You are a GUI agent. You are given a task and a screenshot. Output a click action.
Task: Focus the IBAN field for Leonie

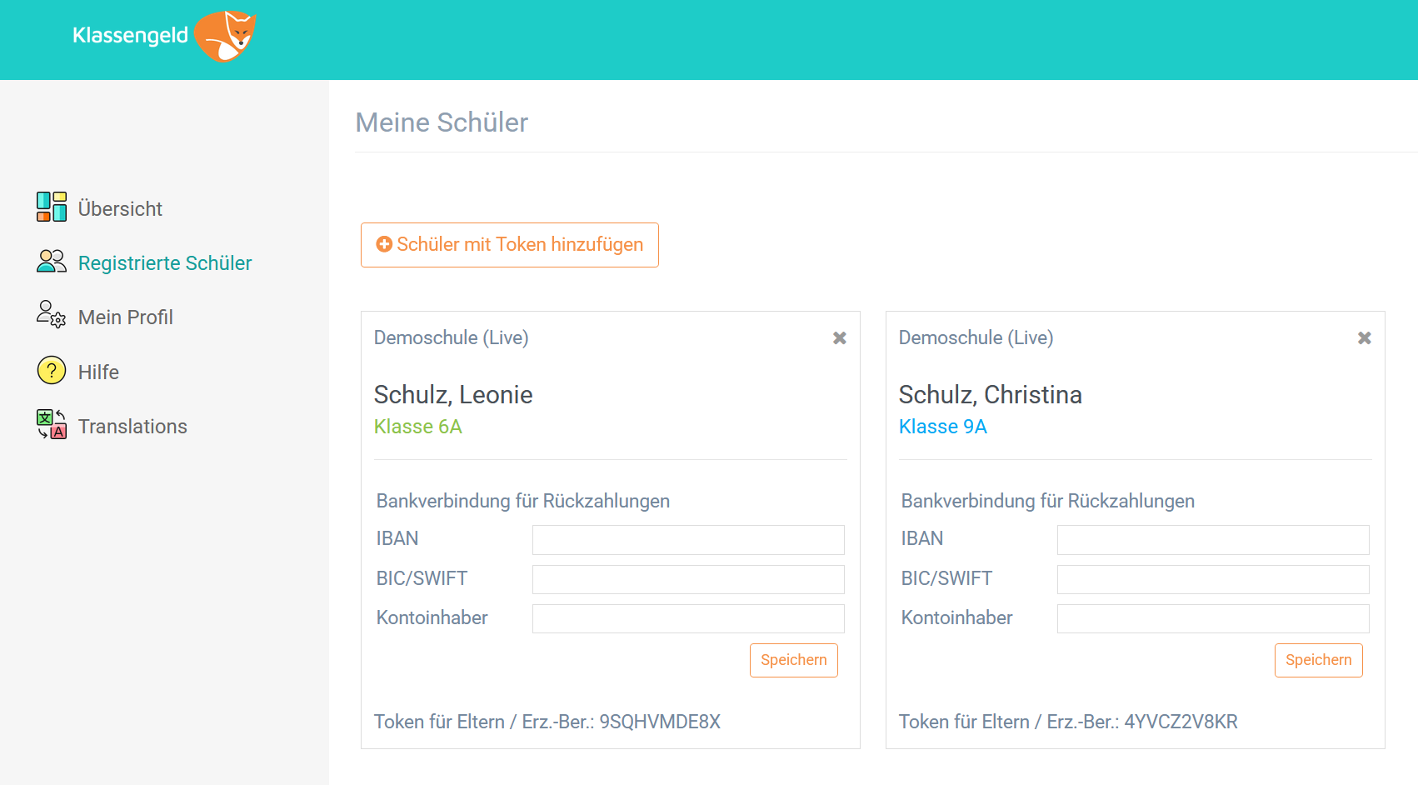click(x=688, y=540)
